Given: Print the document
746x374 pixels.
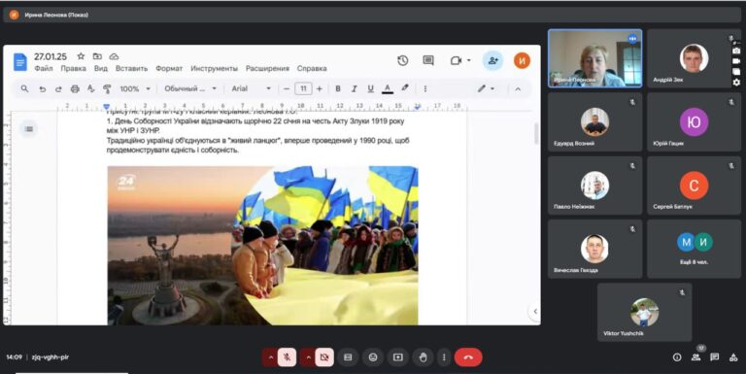Looking at the screenshot, I should (75, 88).
